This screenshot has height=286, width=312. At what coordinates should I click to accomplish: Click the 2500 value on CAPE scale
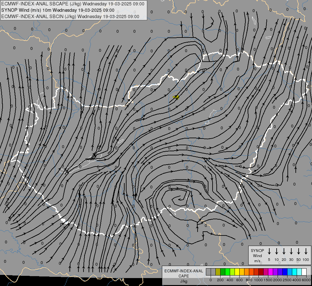tap(287, 280)
